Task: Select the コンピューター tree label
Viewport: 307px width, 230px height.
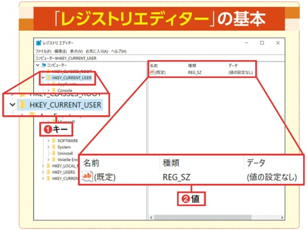Action: pos(56,65)
